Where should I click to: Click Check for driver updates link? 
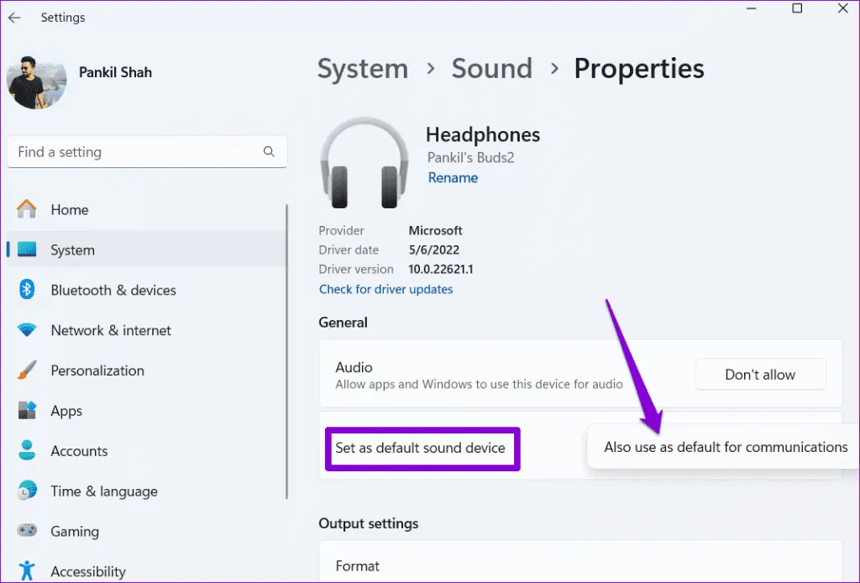385,289
